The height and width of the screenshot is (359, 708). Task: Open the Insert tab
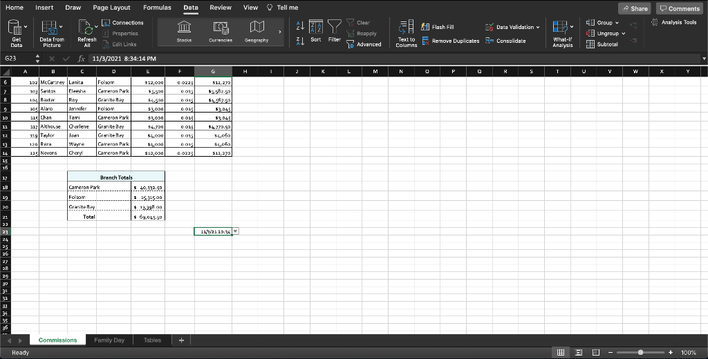click(x=44, y=7)
